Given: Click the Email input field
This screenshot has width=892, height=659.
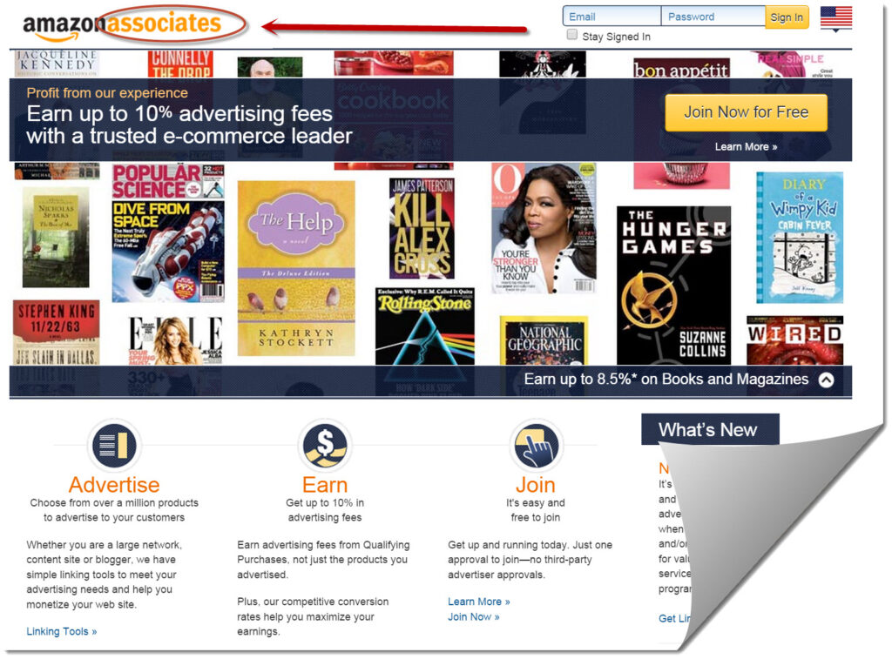Looking at the screenshot, I should pos(612,17).
